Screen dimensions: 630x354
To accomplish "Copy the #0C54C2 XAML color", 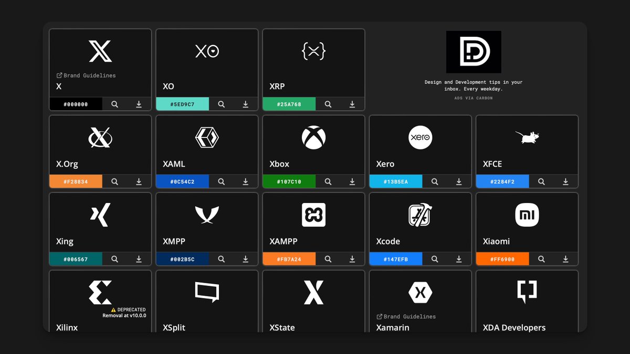I will click(x=182, y=182).
